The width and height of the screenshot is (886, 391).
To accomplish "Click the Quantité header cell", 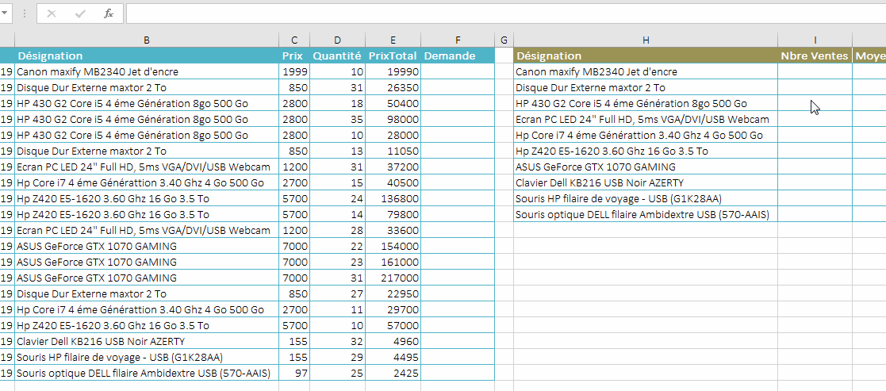I will (337, 56).
